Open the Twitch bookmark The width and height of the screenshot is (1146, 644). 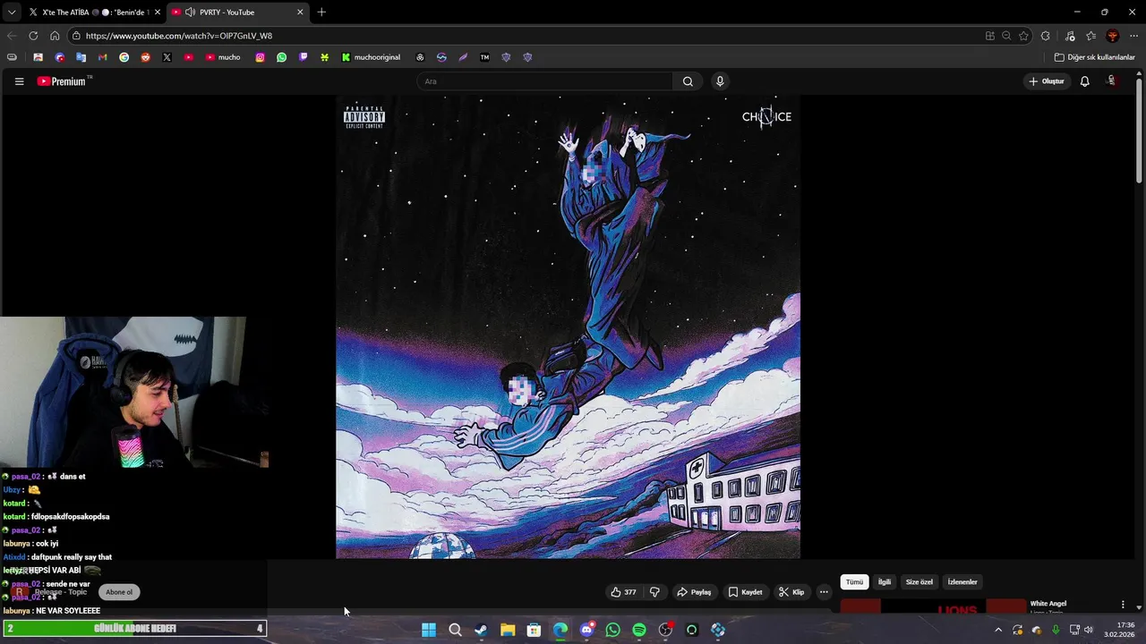[x=304, y=57]
